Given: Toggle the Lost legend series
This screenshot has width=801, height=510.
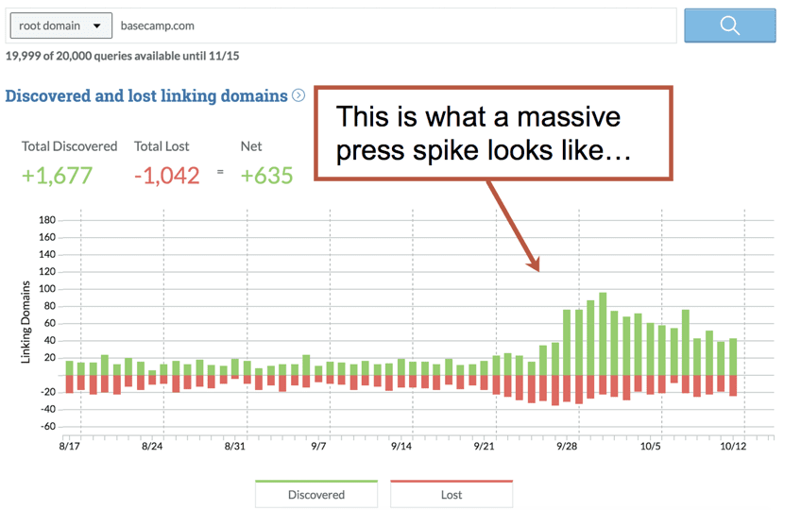Looking at the screenshot, I should [452, 494].
